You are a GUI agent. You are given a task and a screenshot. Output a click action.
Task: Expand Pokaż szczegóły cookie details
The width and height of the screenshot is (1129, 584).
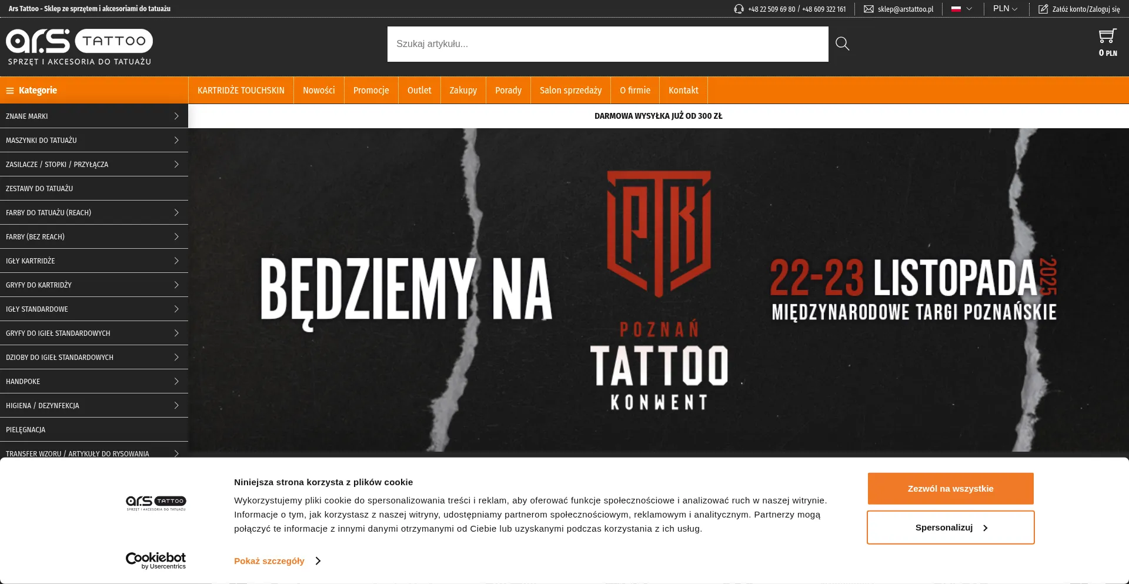coord(278,561)
